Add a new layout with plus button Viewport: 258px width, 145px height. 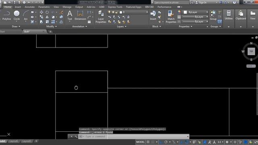click(36, 141)
